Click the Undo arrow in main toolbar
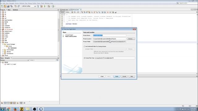This screenshot has height=111, width=198. [15, 6]
